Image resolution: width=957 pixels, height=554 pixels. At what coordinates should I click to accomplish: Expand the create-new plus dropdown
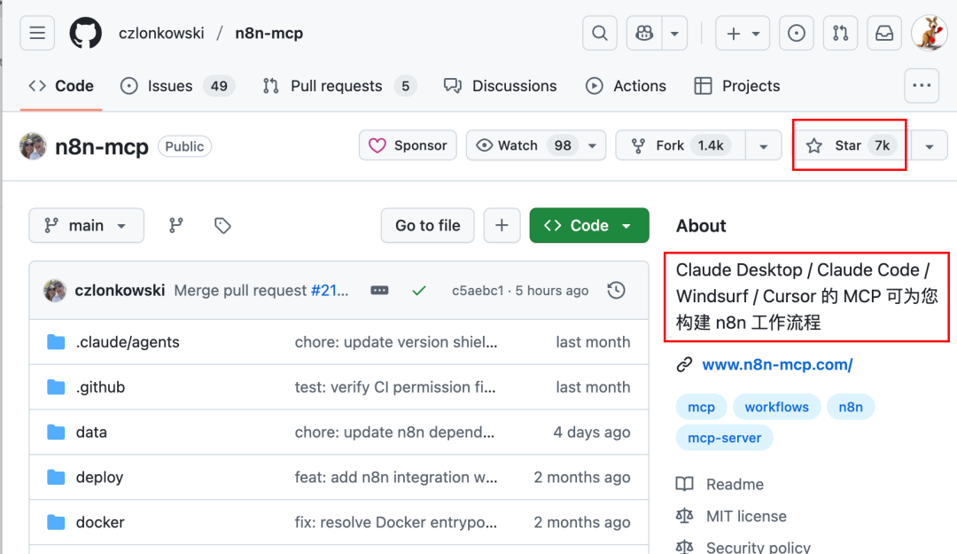pos(743,34)
